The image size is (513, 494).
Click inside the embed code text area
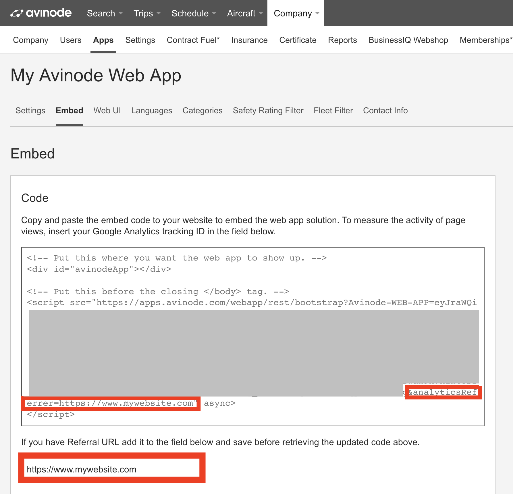coord(253,336)
